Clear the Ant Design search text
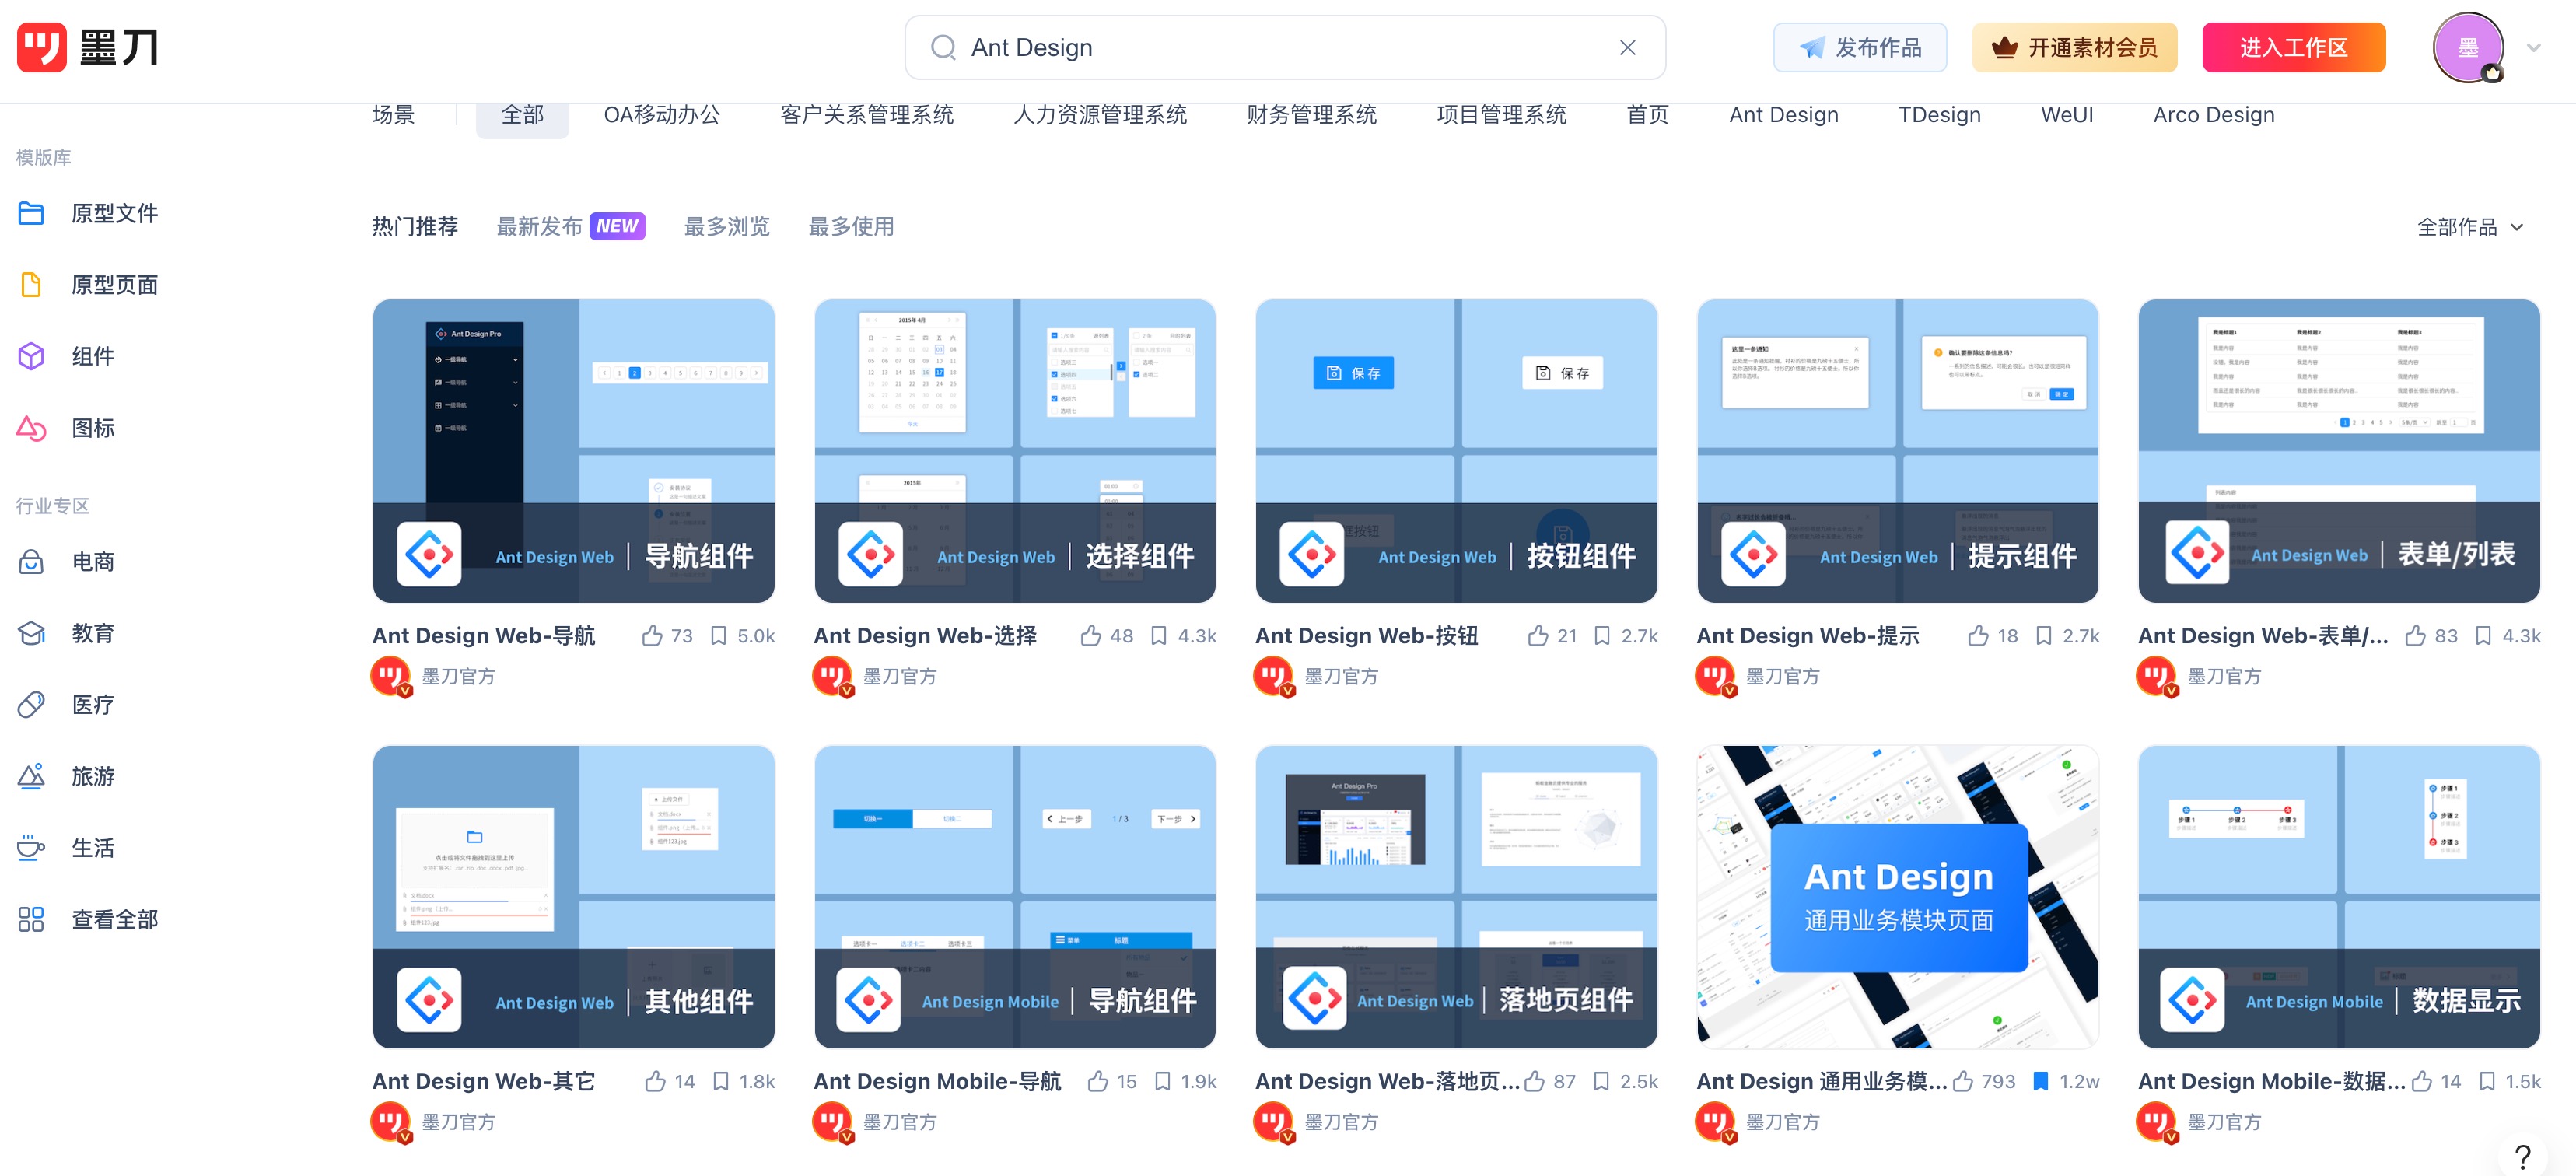This screenshot has height=1176, width=2576. click(1627, 47)
